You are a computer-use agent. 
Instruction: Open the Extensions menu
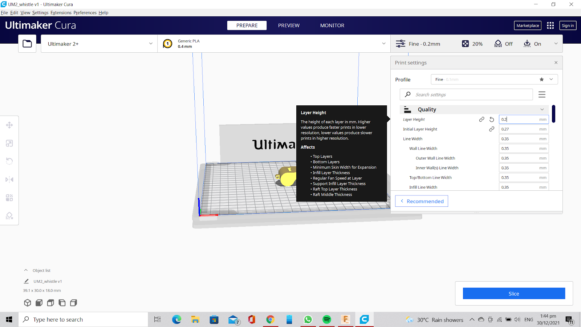[61, 12]
